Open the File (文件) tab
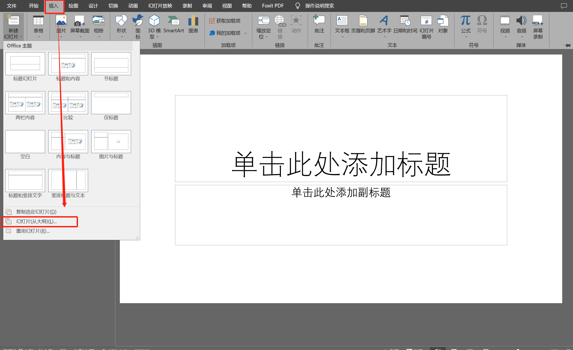 click(x=12, y=6)
